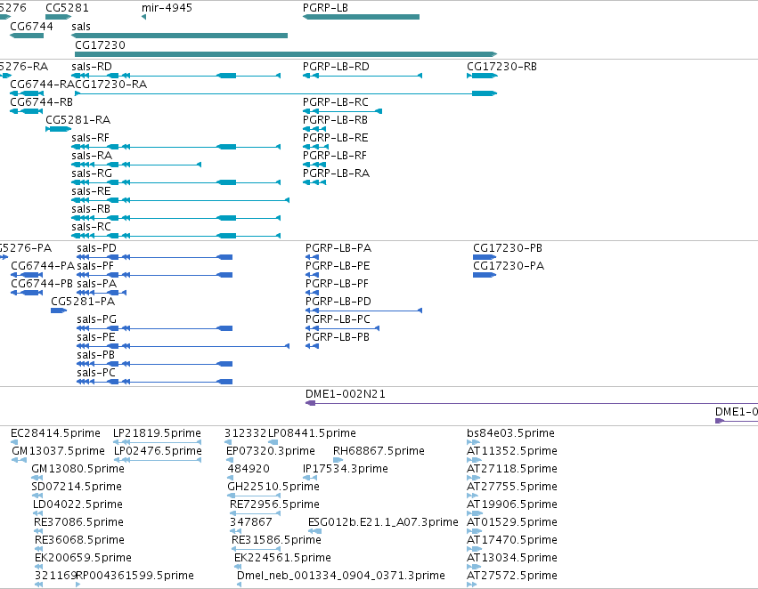Open the EK224561.5prime EST label
The height and width of the screenshot is (589, 758).
pyautogui.click(x=282, y=558)
